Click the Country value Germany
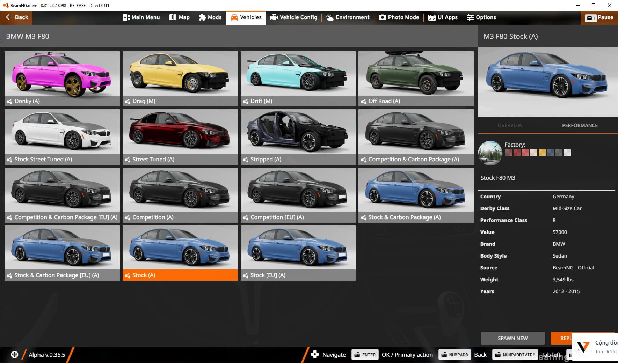The height and width of the screenshot is (363, 618). pyautogui.click(x=563, y=197)
